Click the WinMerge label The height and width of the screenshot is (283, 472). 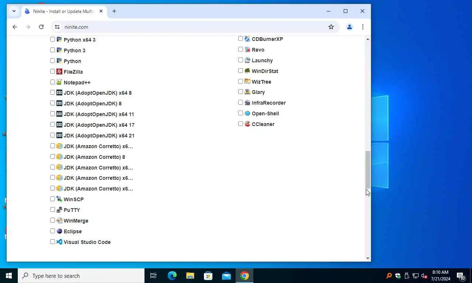[x=76, y=221]
